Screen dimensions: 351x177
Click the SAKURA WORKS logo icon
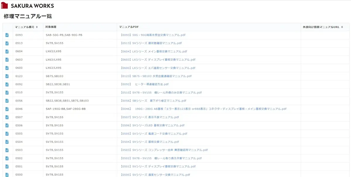[x=4, y=6]
